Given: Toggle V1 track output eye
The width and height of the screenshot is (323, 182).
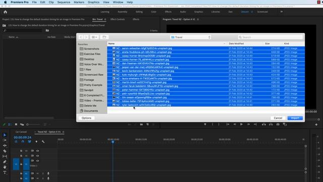Looking at the screenshot, I should coord(37,161).
